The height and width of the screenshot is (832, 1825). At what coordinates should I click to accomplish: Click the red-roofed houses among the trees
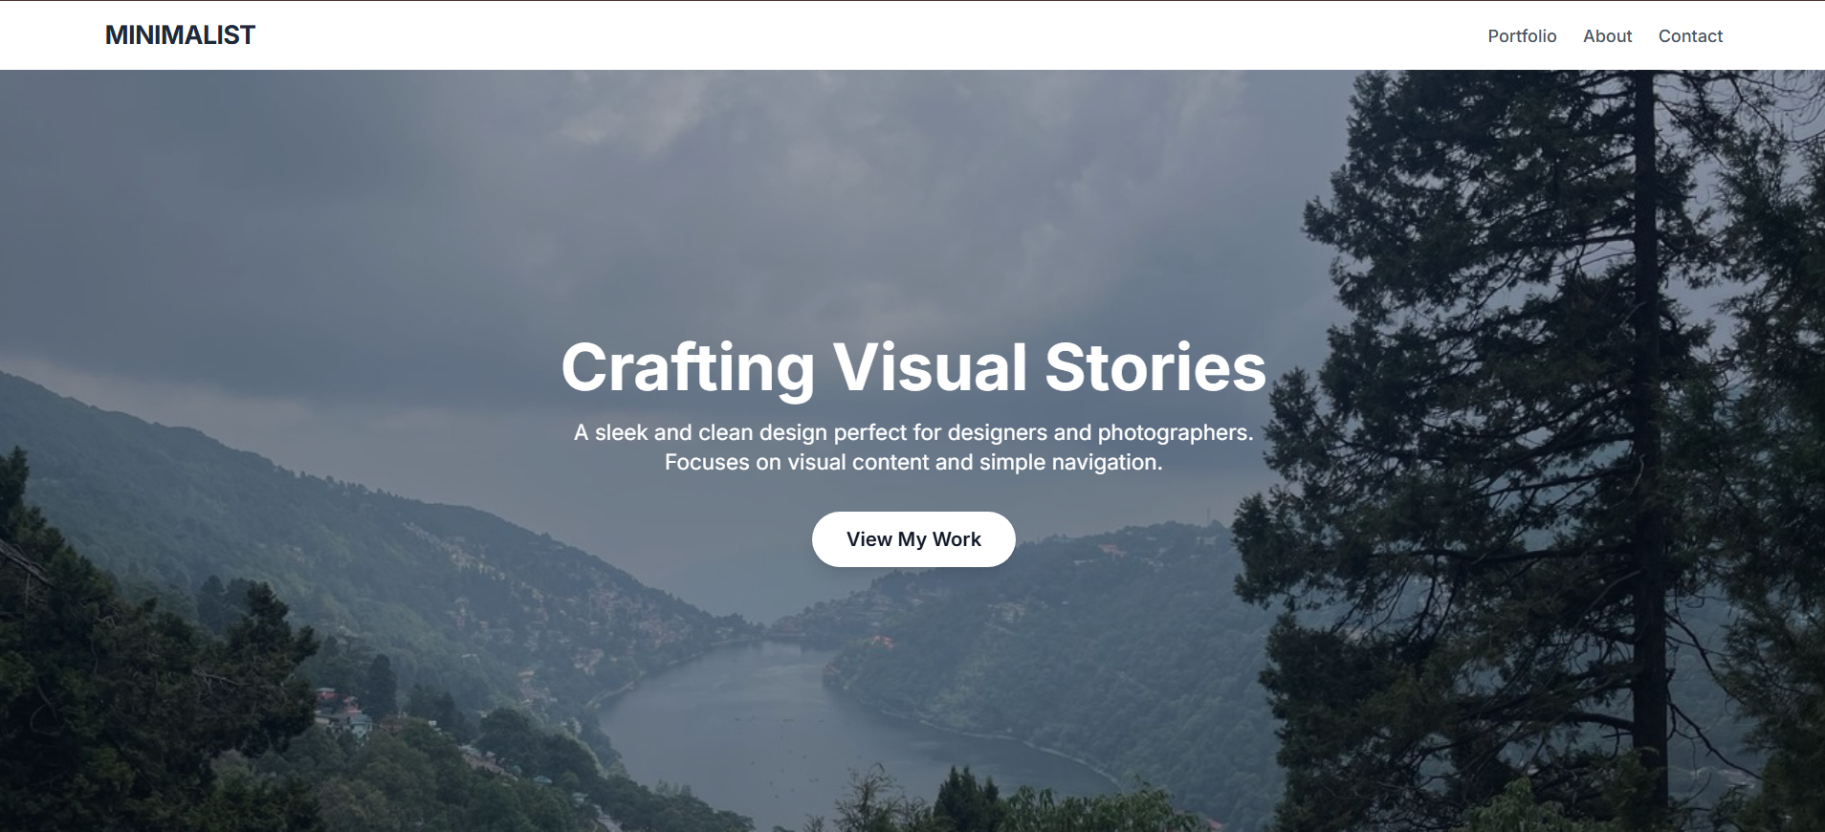coord(342,710)
